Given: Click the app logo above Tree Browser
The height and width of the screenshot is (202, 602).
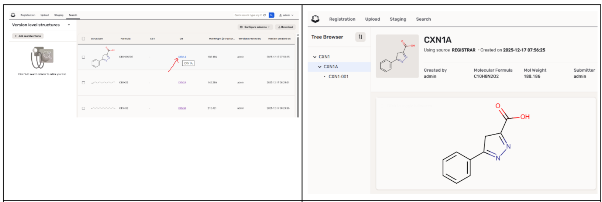Looking at the screenshot, I should pos(315,19).
